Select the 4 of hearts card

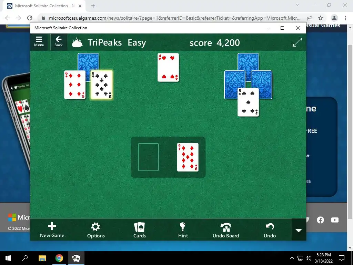(168, 67)
